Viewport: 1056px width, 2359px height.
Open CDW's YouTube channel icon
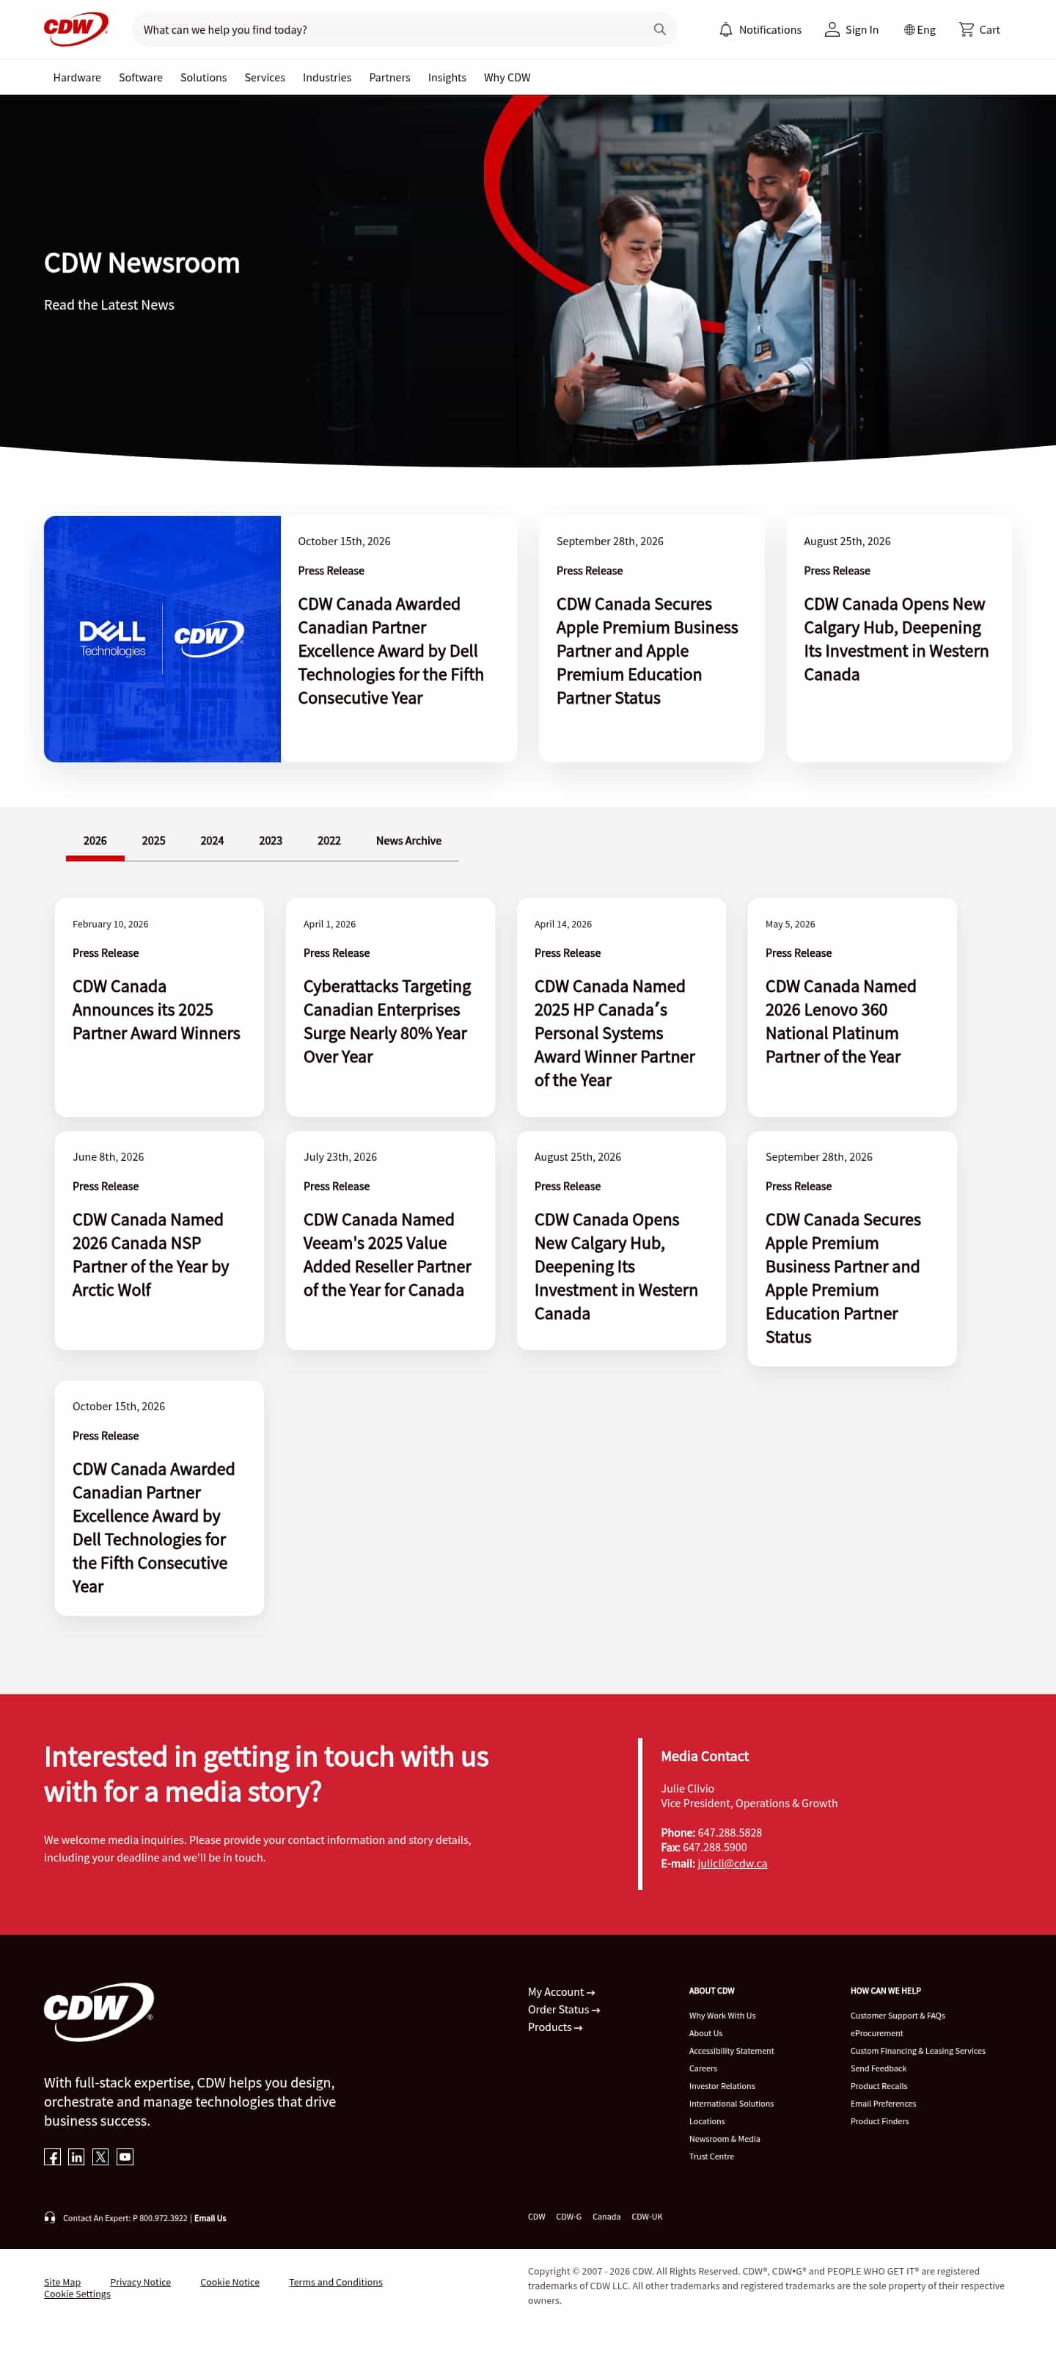click(125, 2156)
